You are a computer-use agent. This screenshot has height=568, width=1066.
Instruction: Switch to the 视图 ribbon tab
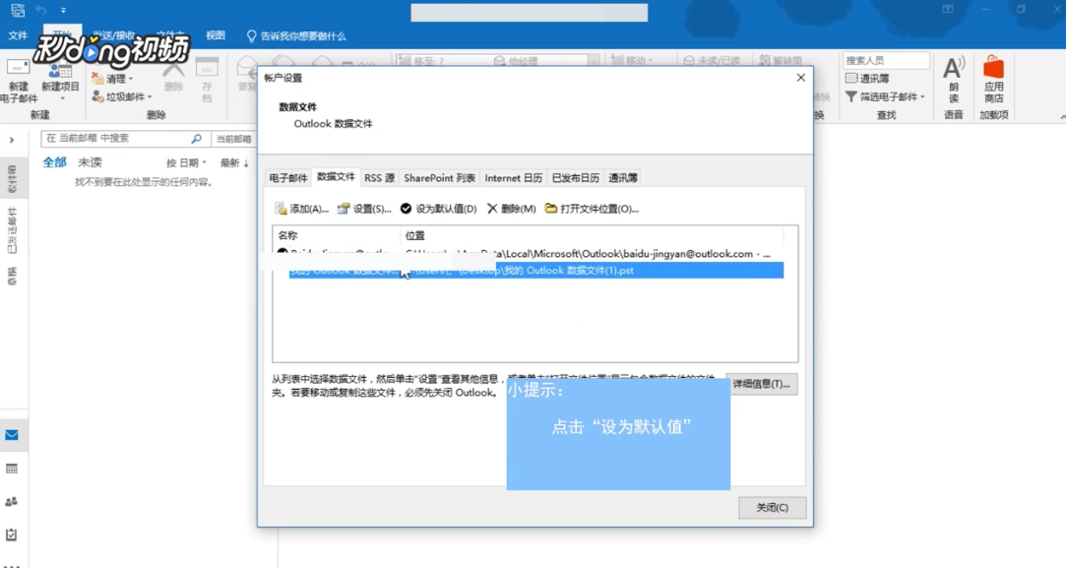click(x=216, y=35)
